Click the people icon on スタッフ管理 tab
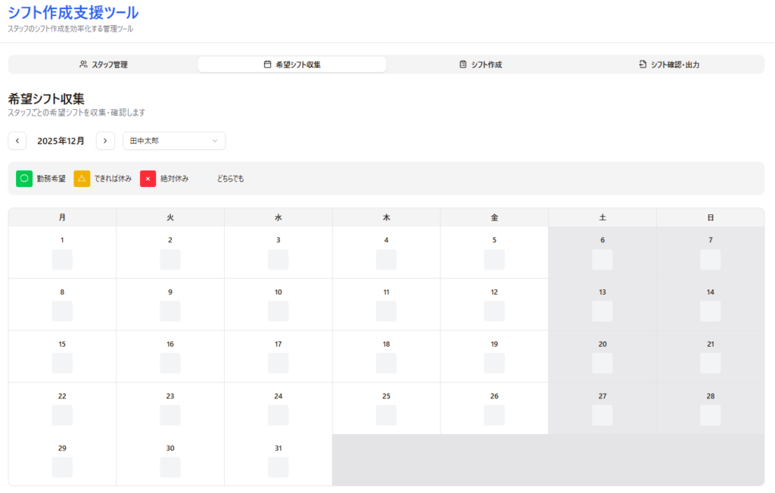The width and height of the screenshot is (775, 493). tap(83, 64)
